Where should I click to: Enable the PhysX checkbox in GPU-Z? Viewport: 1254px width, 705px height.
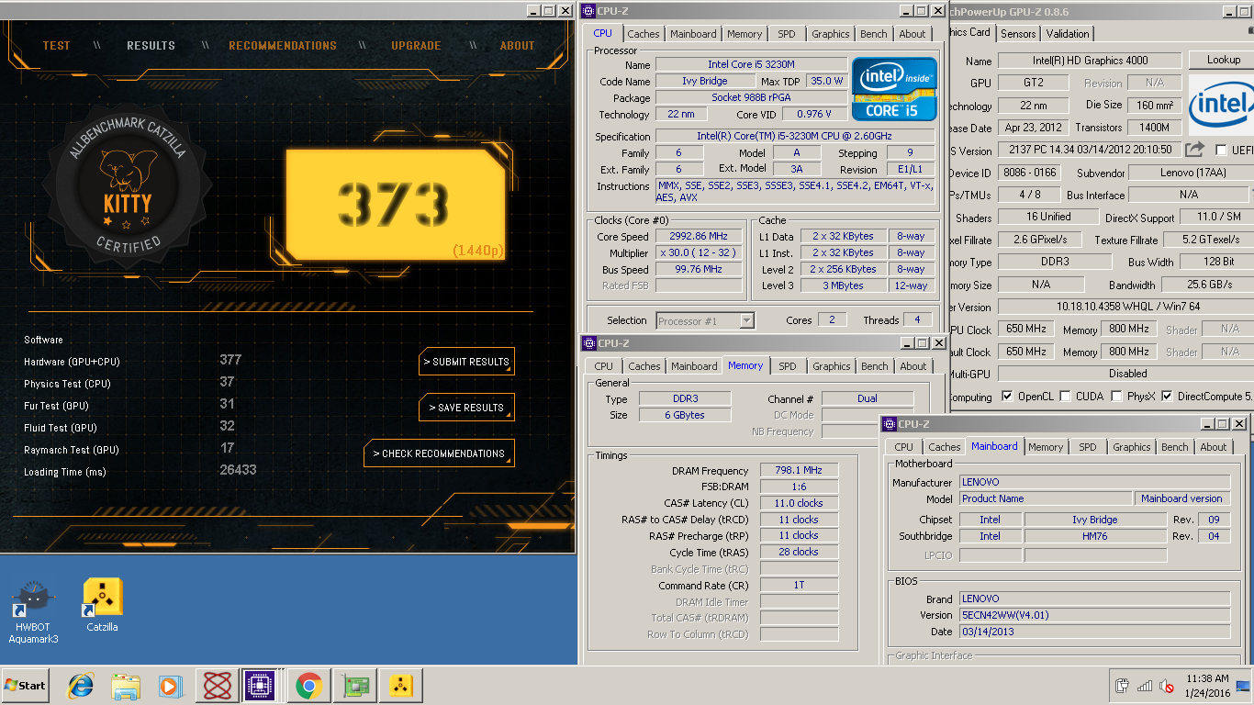(1116, 397)
